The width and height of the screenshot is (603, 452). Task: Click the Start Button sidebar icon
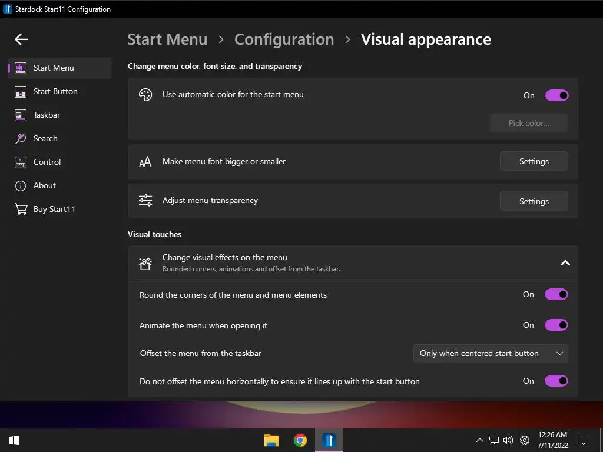point(21,92)
